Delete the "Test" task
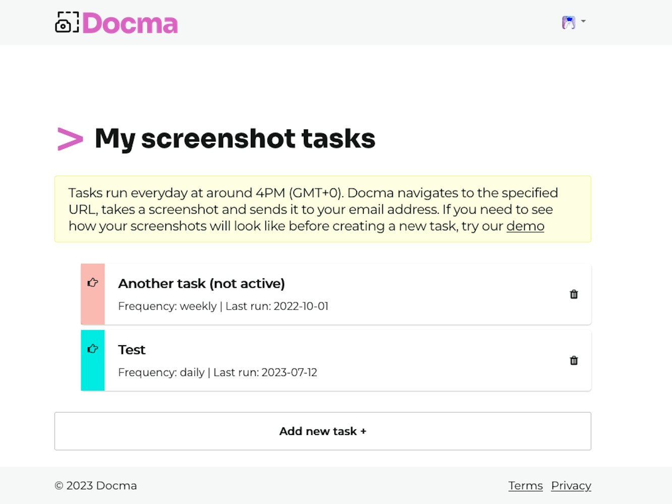This screenshot has height=504, width=672. coord(574,360)
